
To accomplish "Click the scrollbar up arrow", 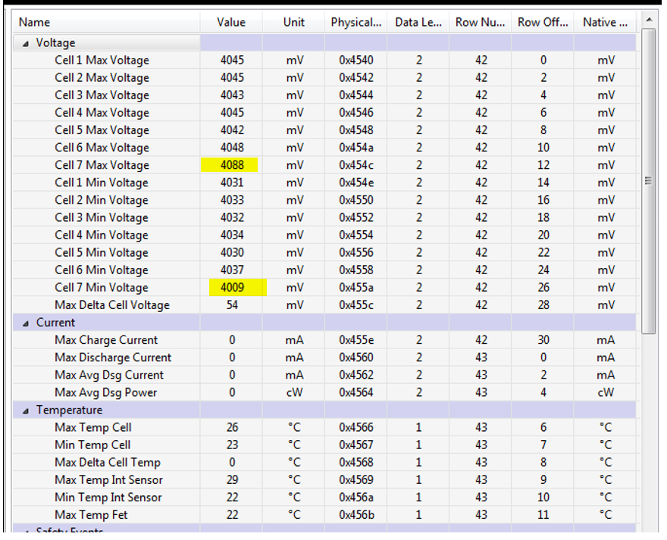I will [649, 20].
